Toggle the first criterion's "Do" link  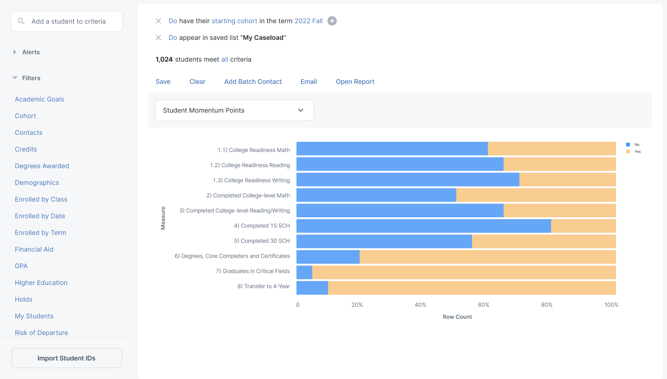coord(173,21)
